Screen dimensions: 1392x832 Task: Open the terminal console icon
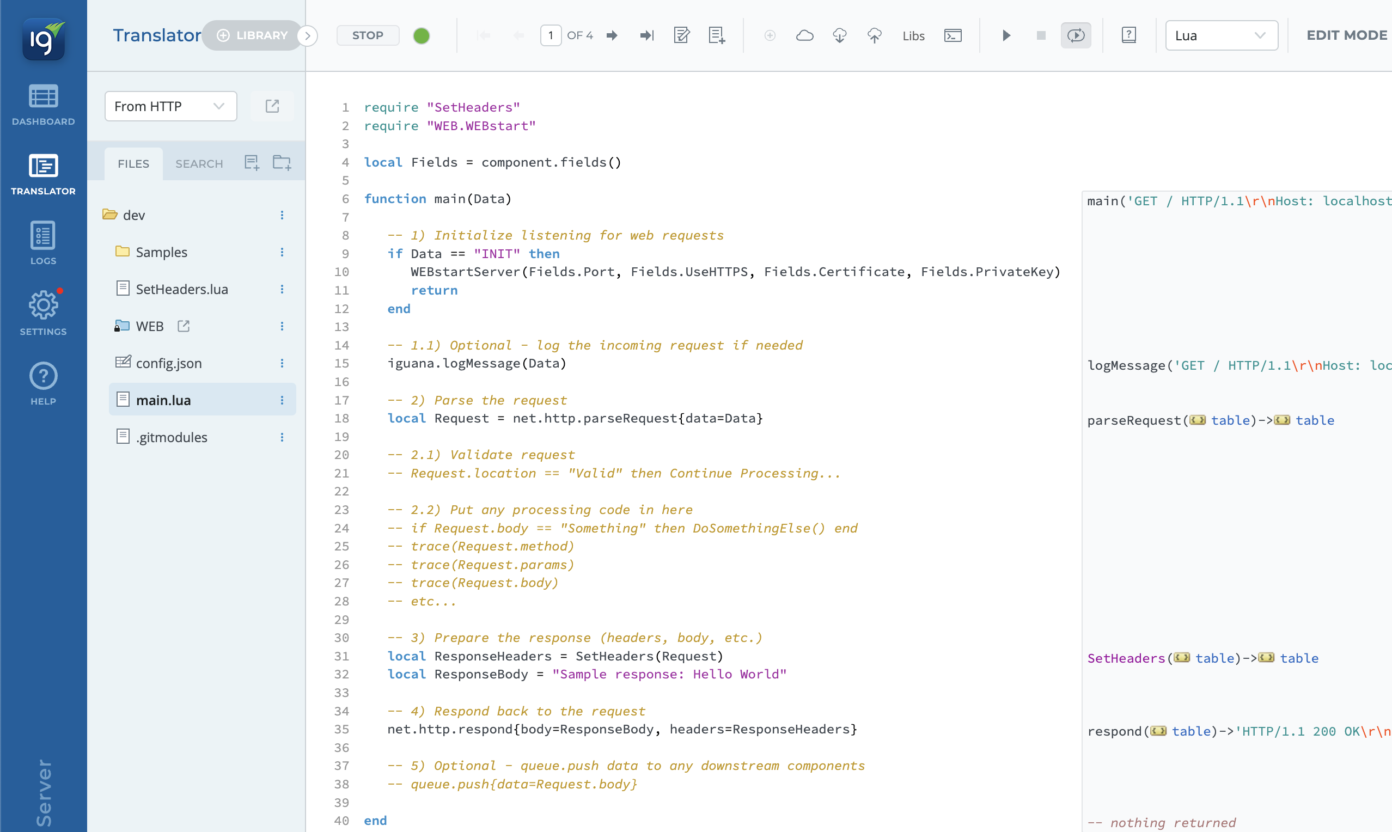click(953, 35)
